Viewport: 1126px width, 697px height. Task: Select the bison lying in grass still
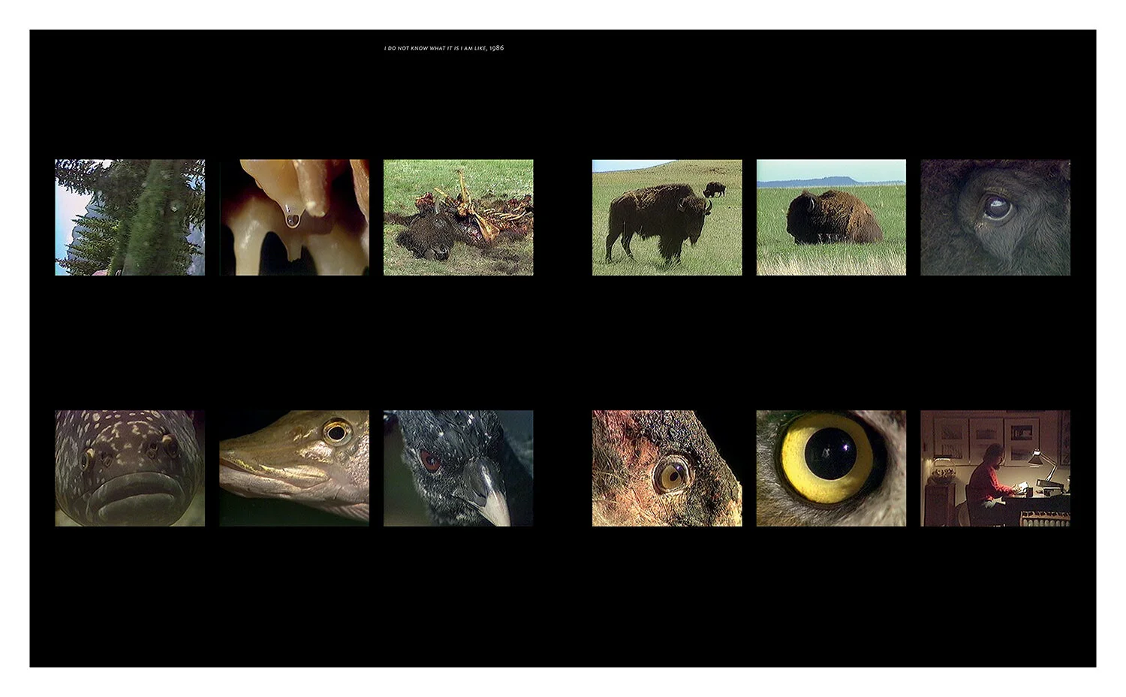831,217
